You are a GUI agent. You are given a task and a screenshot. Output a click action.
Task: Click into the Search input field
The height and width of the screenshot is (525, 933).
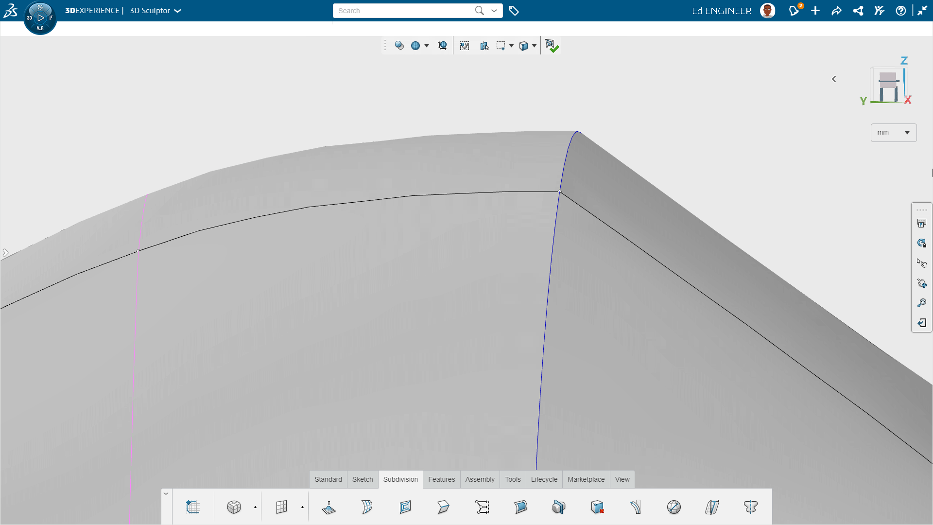click(404, 11)
